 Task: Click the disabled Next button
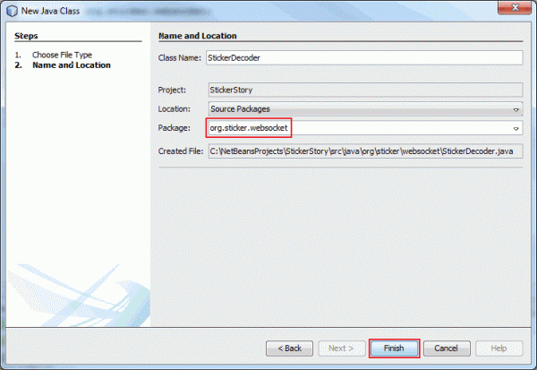(x=341, y=348)
